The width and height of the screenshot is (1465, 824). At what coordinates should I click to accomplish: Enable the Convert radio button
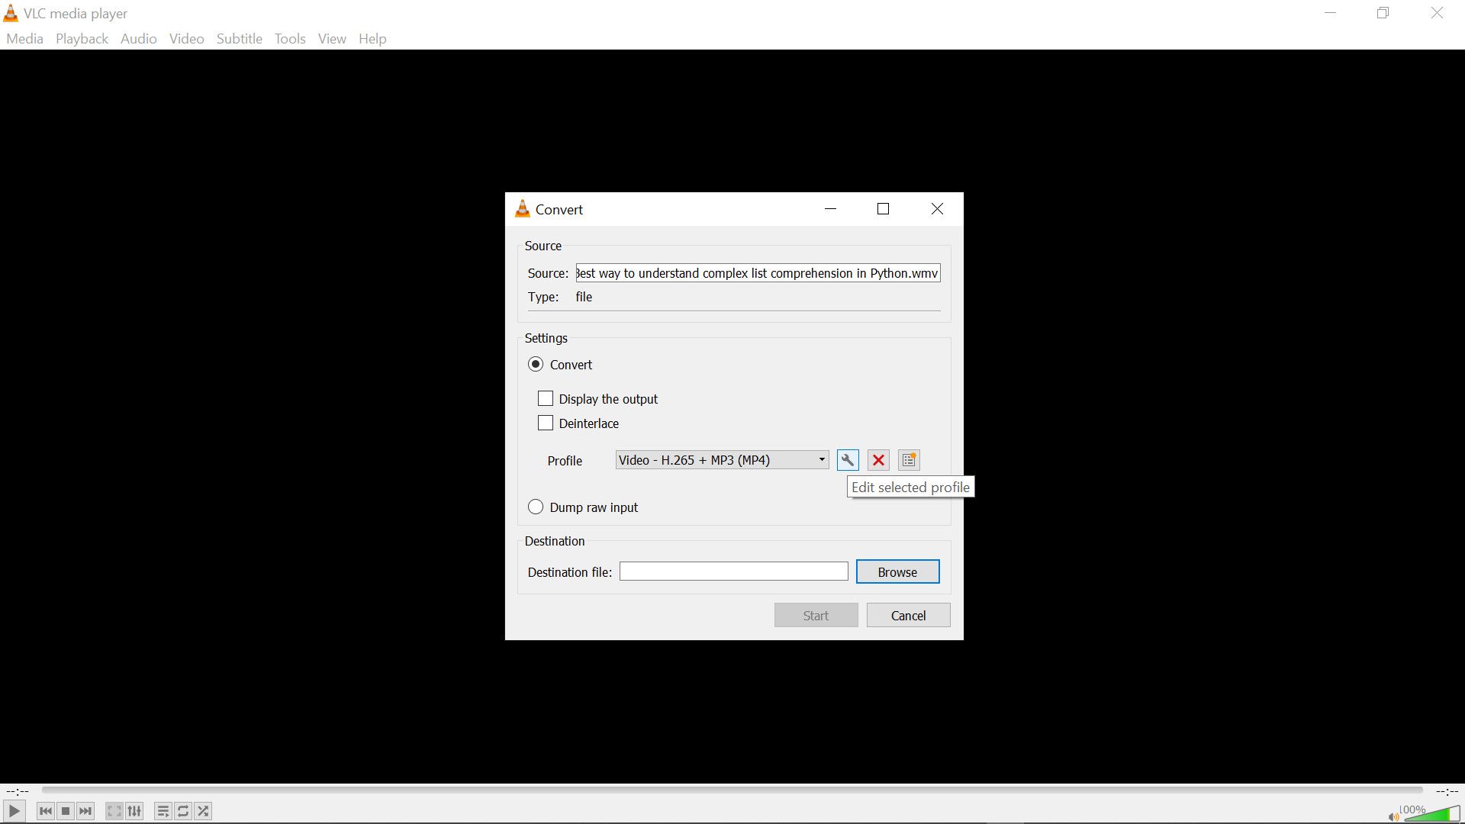click(536, 363)
